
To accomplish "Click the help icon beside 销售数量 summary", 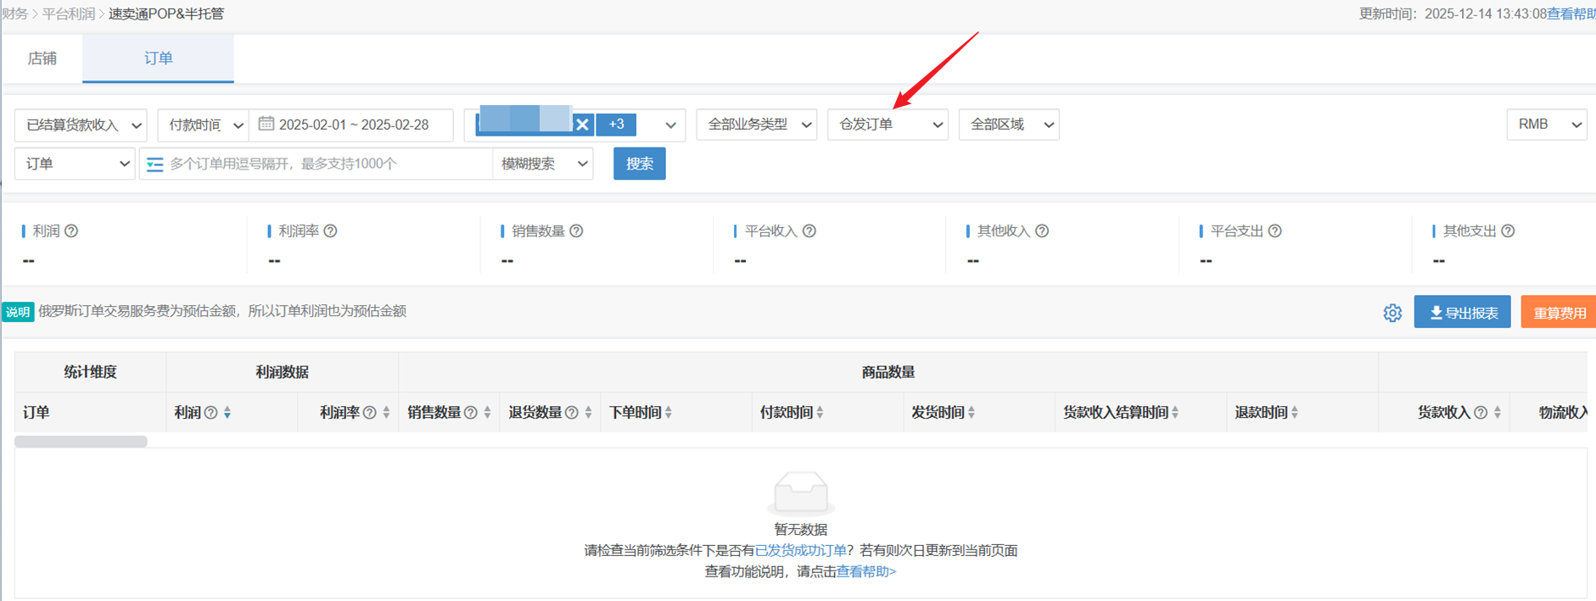I will point(576,231).
